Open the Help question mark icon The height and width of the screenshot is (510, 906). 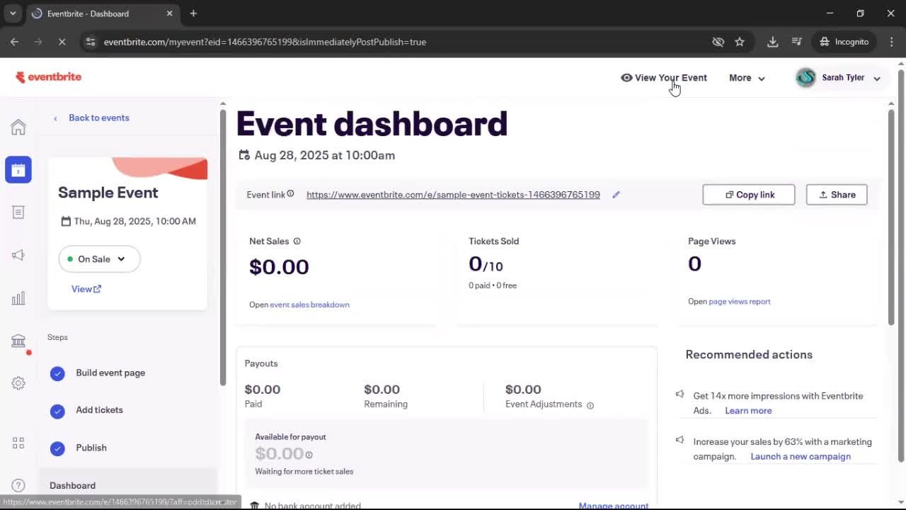point(18,485)
